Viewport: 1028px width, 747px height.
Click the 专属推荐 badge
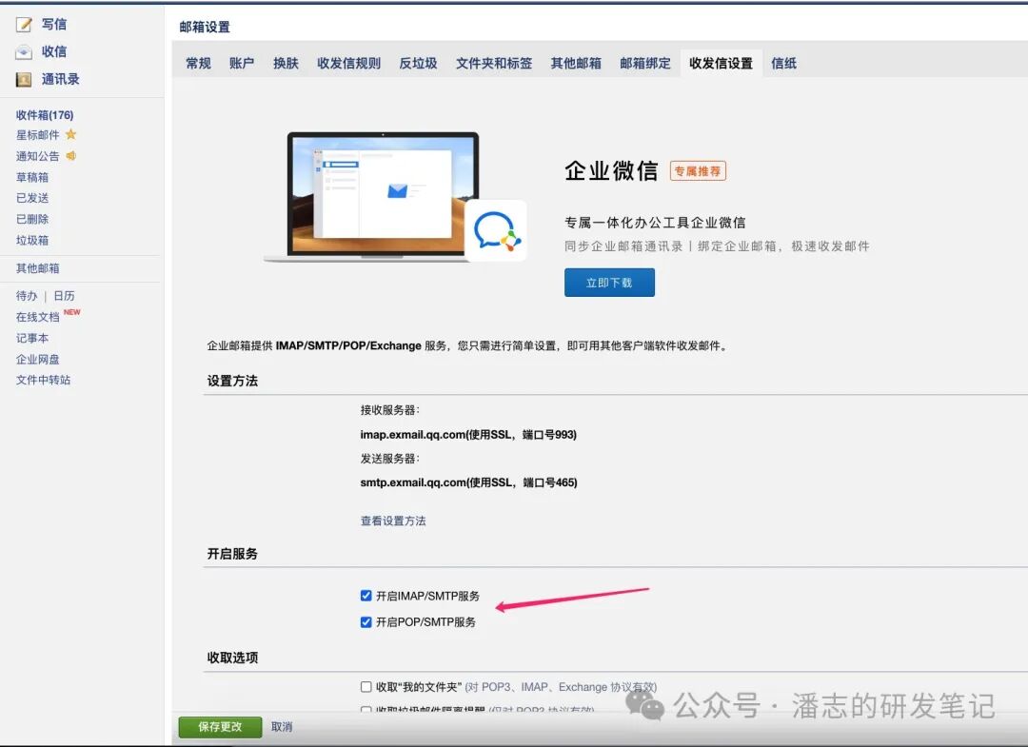(698, 171)
